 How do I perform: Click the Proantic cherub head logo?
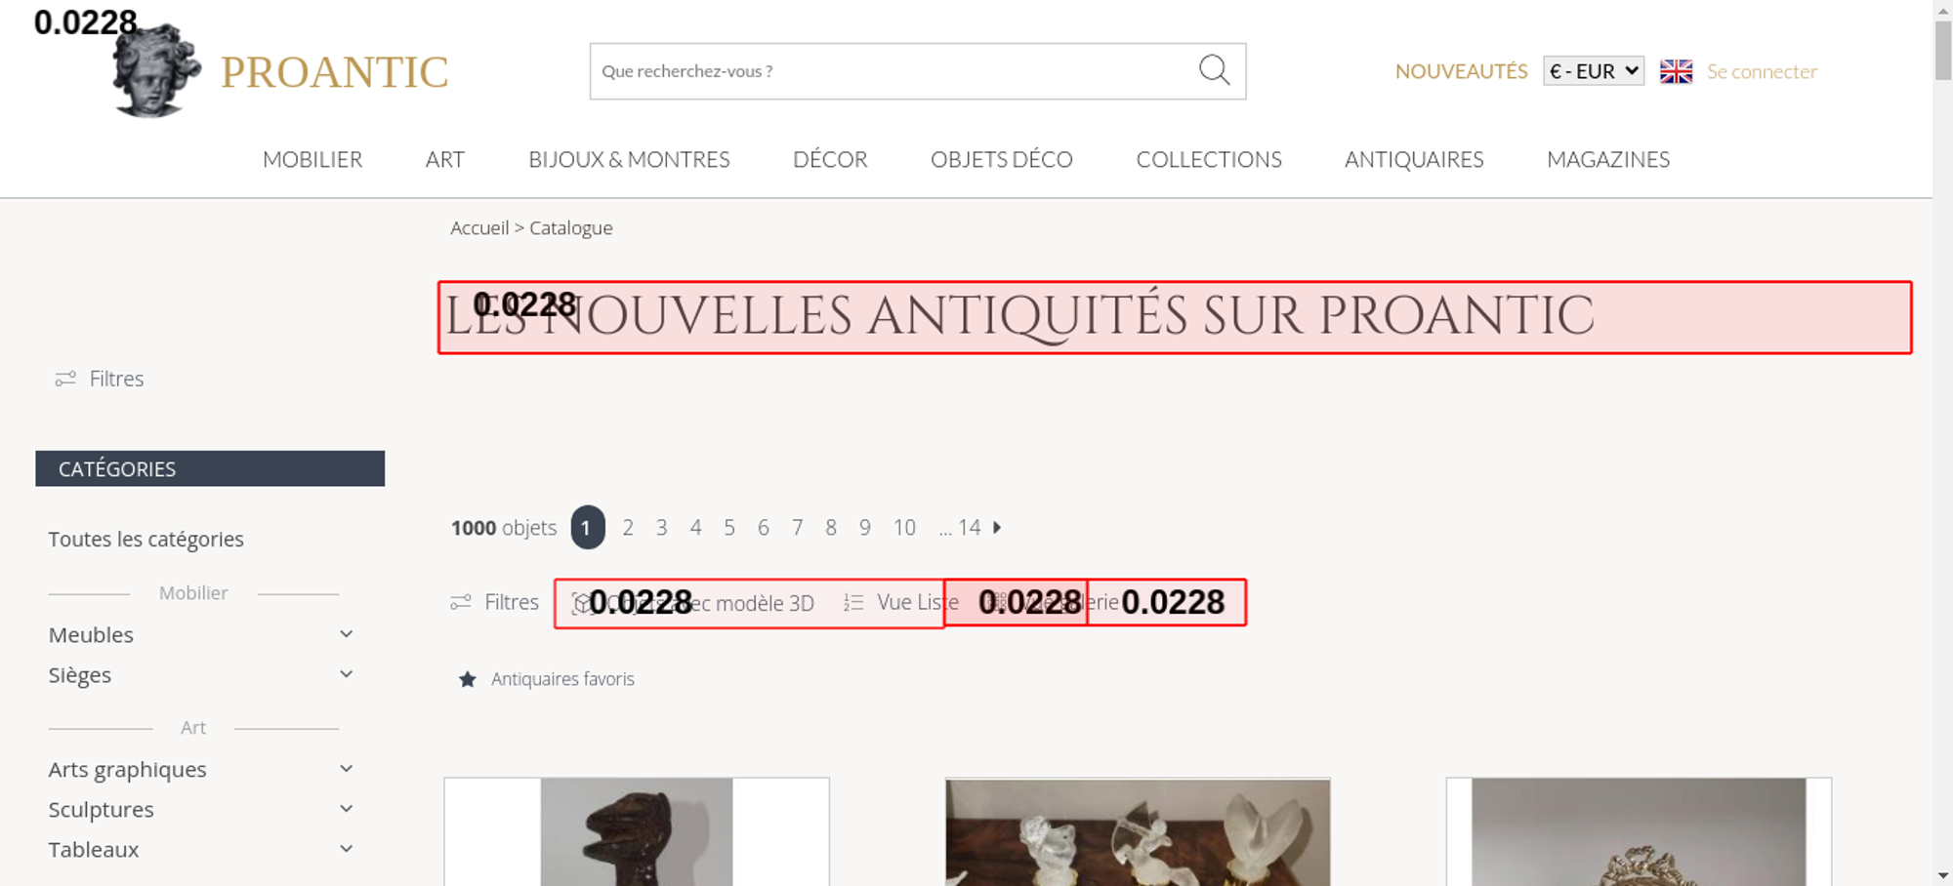155,70
